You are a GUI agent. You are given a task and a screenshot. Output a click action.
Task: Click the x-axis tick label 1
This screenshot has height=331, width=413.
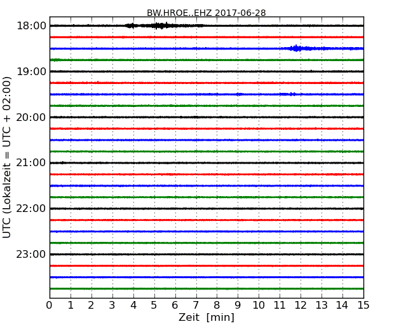71,306
